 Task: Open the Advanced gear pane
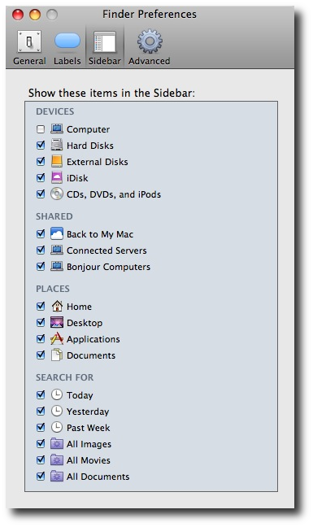[149, 47]
